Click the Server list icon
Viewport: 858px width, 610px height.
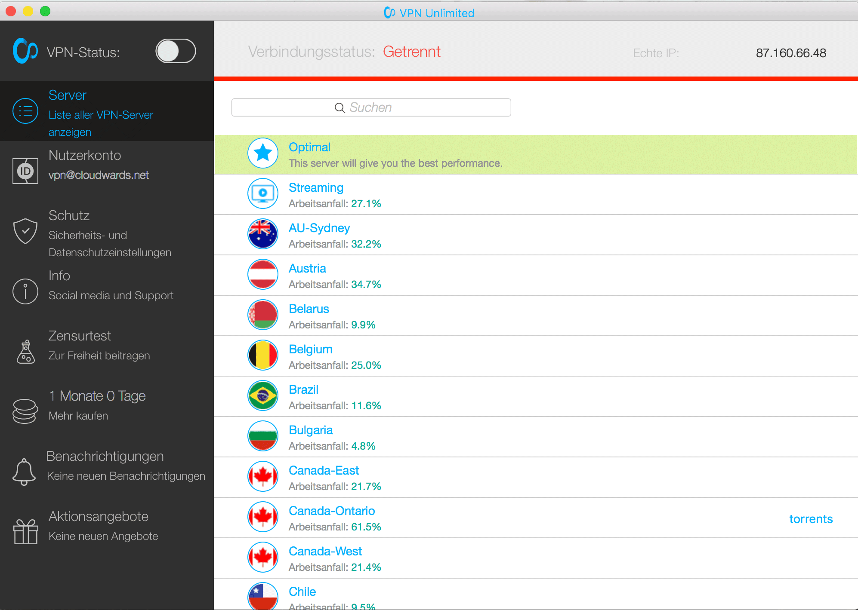pyautogui.click(x=25, y=111)
